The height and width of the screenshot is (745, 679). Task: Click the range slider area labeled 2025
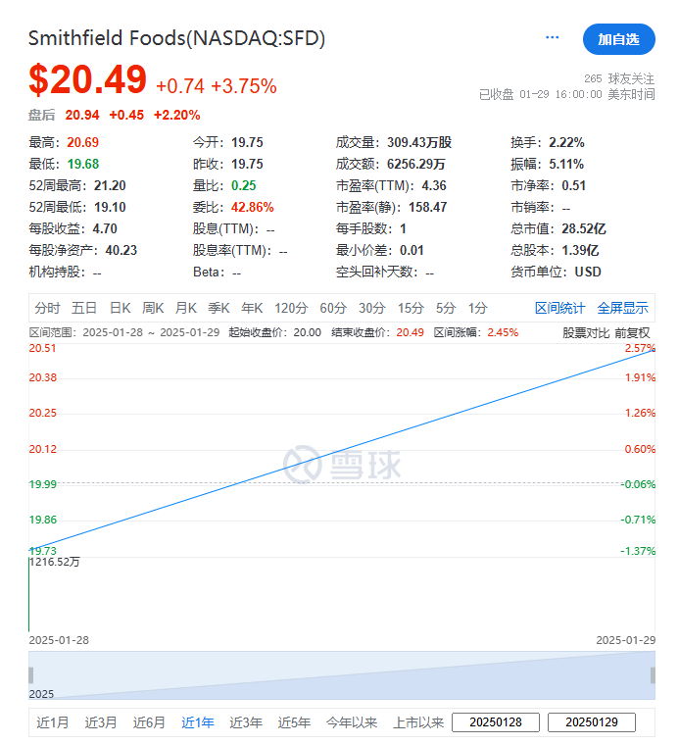pyautogui.click(x=342, y=675)
